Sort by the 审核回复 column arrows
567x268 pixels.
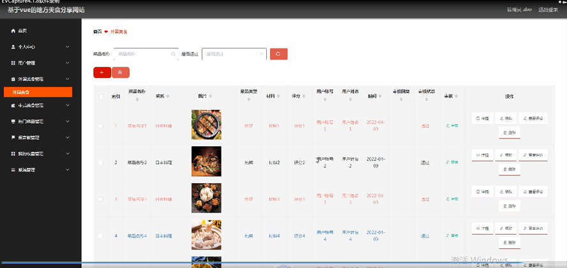[401, 100]
